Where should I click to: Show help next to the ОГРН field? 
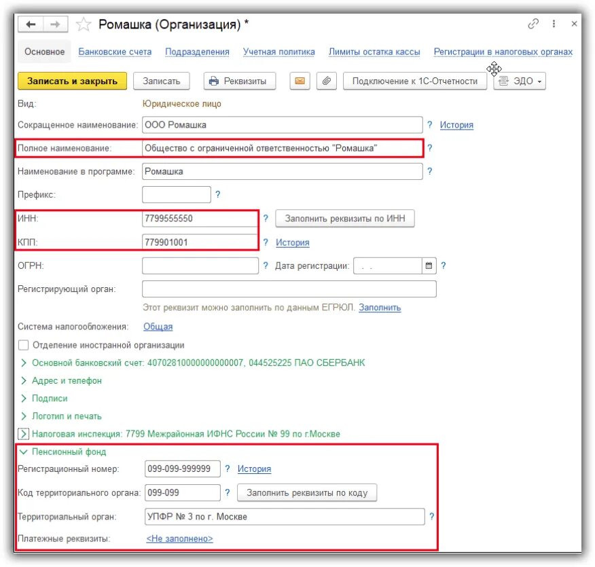tap(266, 266)
